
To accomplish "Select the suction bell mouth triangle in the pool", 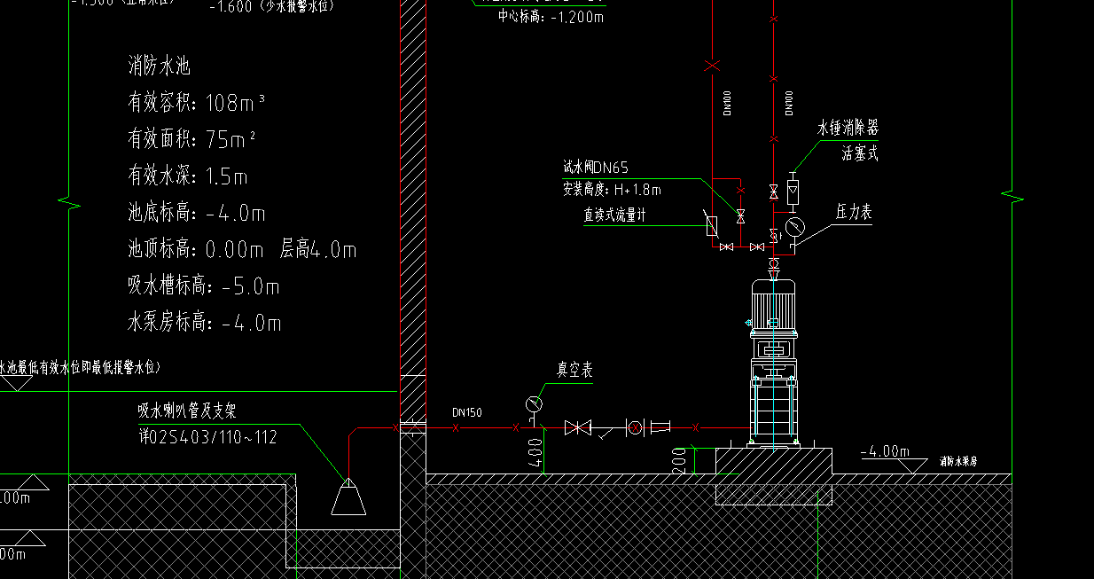I will click(x=348, y=496).
